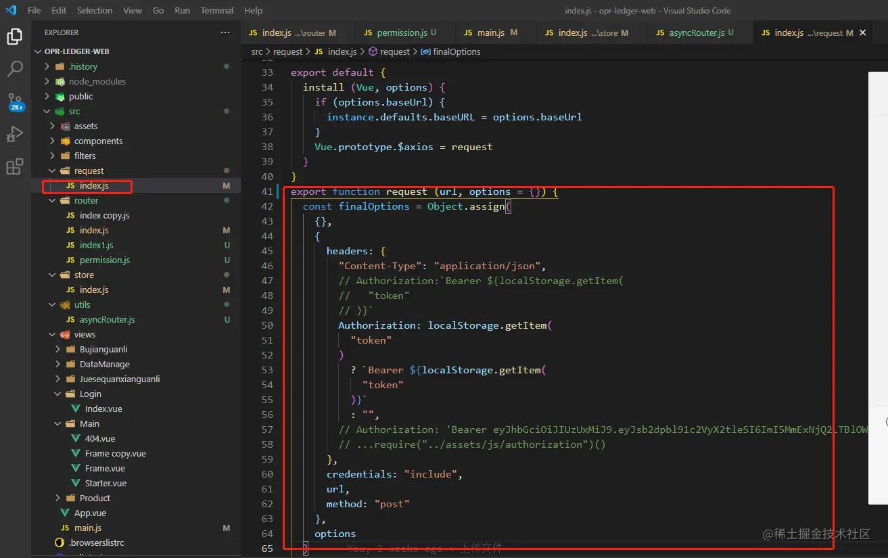888x558 pixels.
Task: Open permission.js under router folder
Action: (104, 260)
